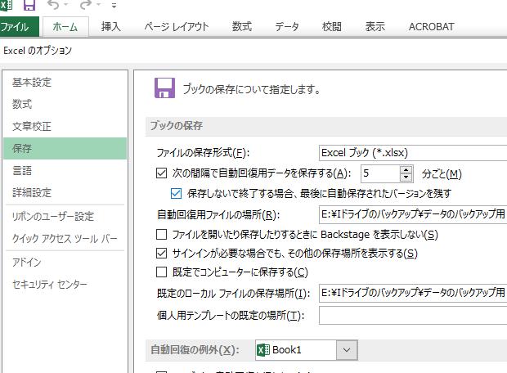
Task: Switch to the 挿入 ribbon tab
Action: coord(111,27)
